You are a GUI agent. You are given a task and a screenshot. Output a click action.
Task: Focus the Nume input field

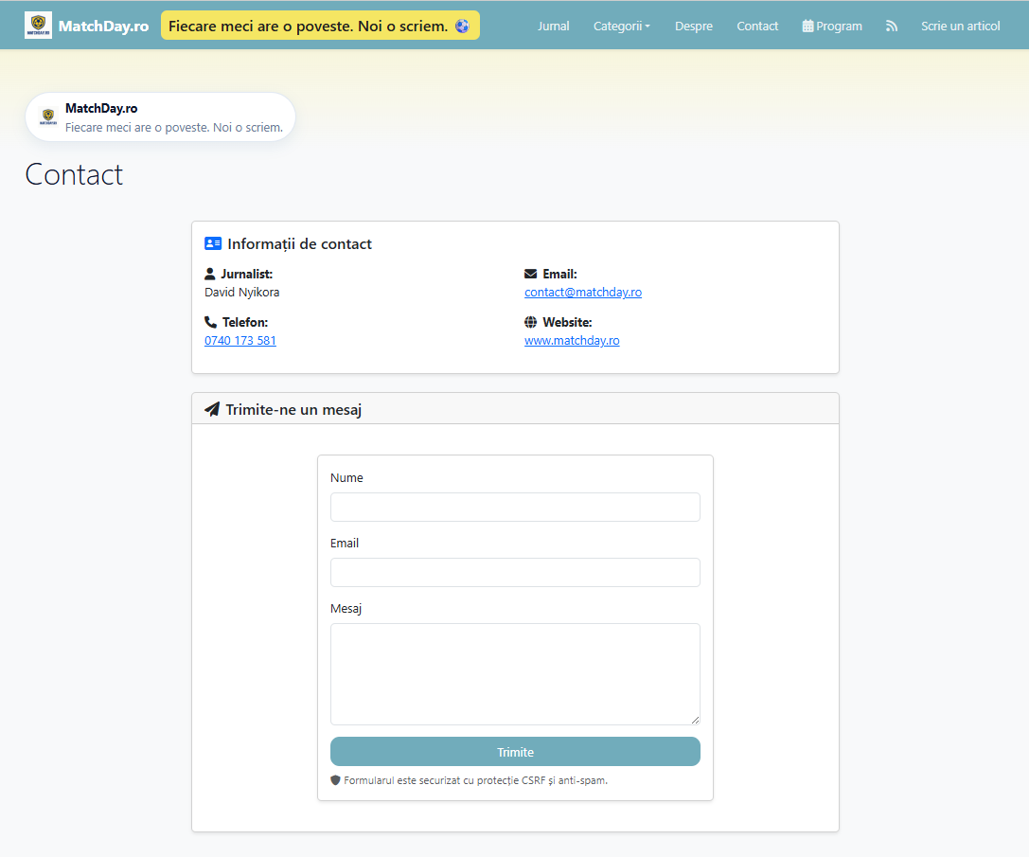tap(515, 507)
